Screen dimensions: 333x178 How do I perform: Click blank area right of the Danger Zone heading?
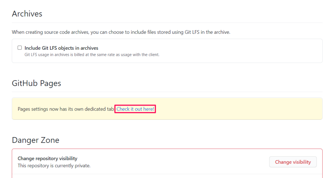click(195, 140)
